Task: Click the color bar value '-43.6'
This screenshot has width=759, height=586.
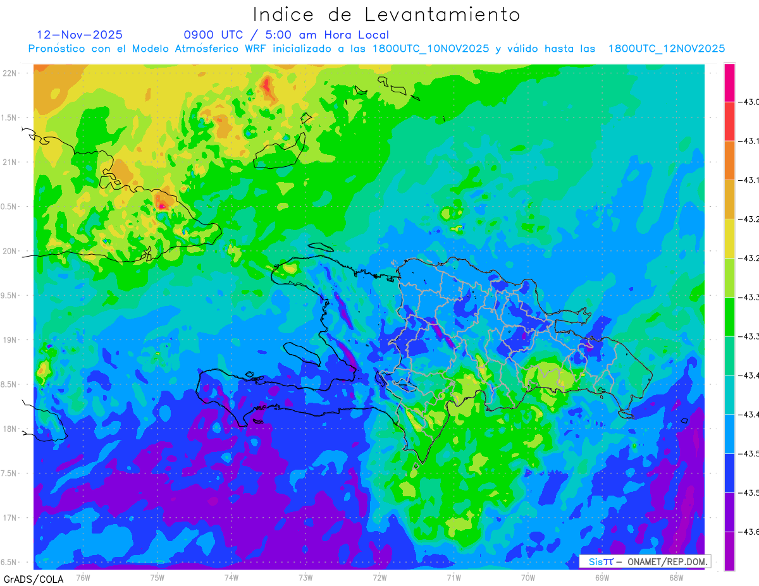Action: 750,532
